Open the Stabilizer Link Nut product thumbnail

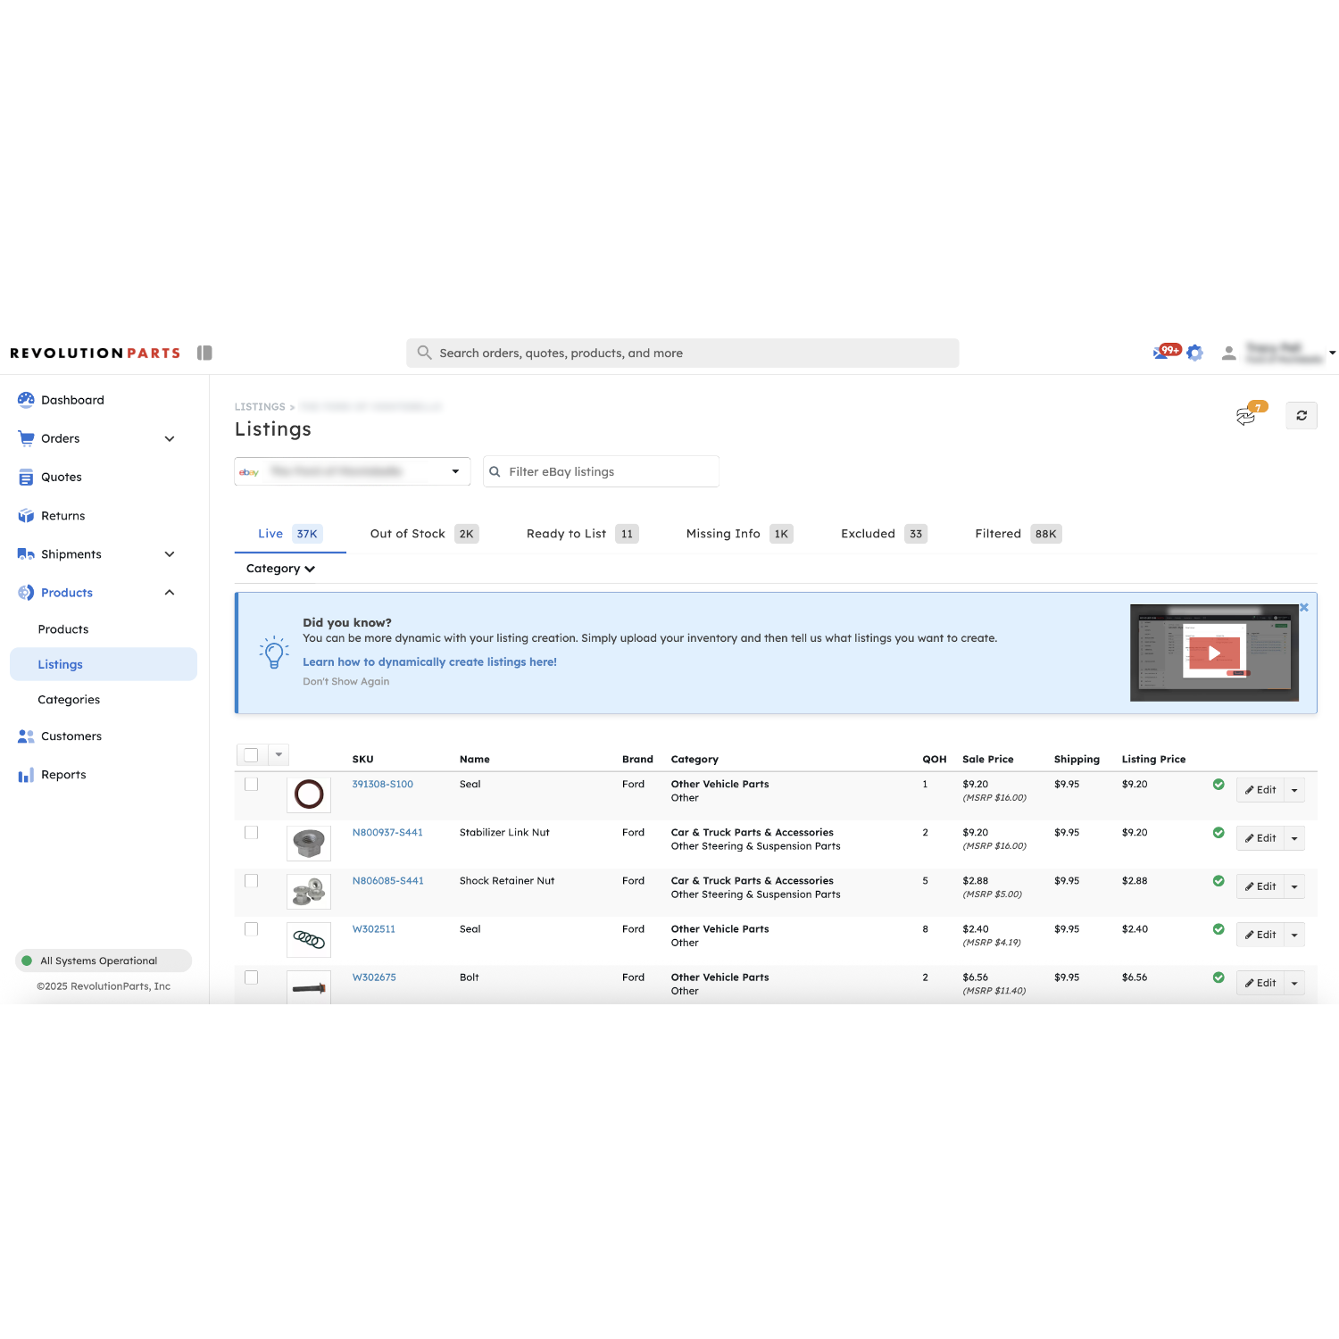tap(309, 843)
